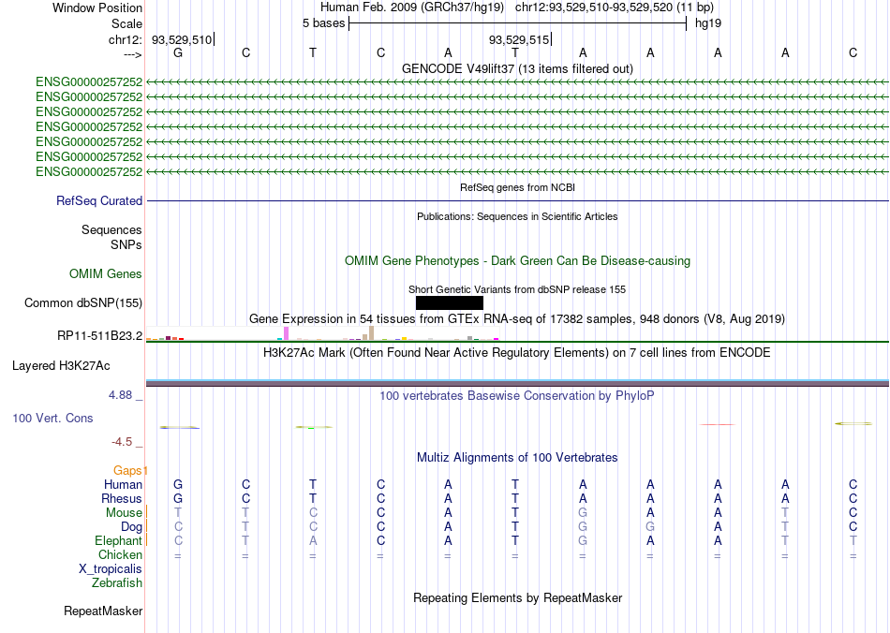
Task: Click the G base in the Elephant row
Action: click(x=583, y=540)
